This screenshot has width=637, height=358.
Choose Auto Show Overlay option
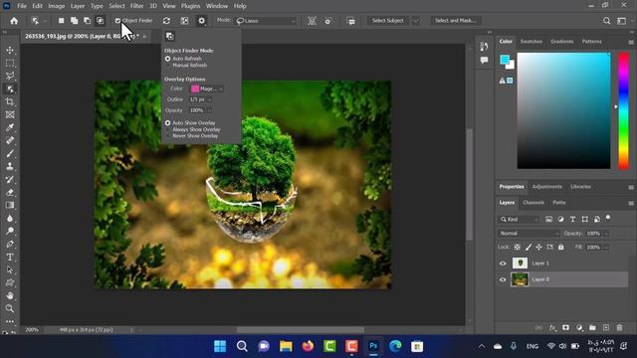[x=168, y=123]
